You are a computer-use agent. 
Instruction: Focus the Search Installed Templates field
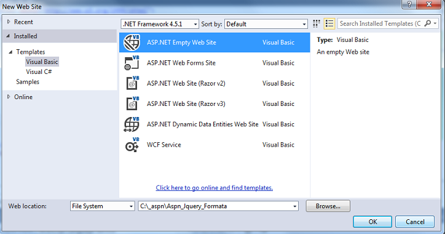(x=380, y=23)
